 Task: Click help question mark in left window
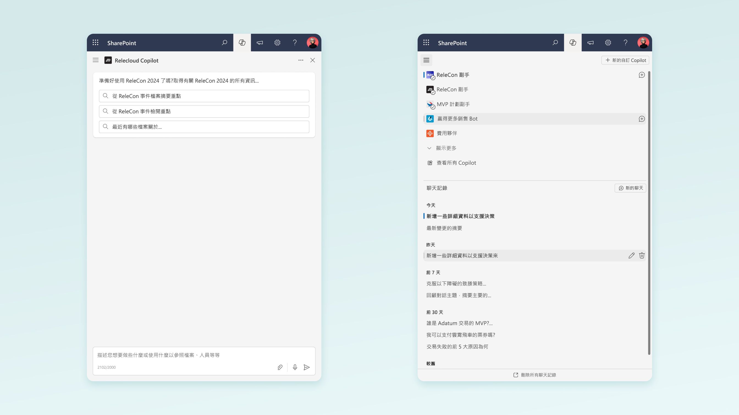tap(295, 43)
